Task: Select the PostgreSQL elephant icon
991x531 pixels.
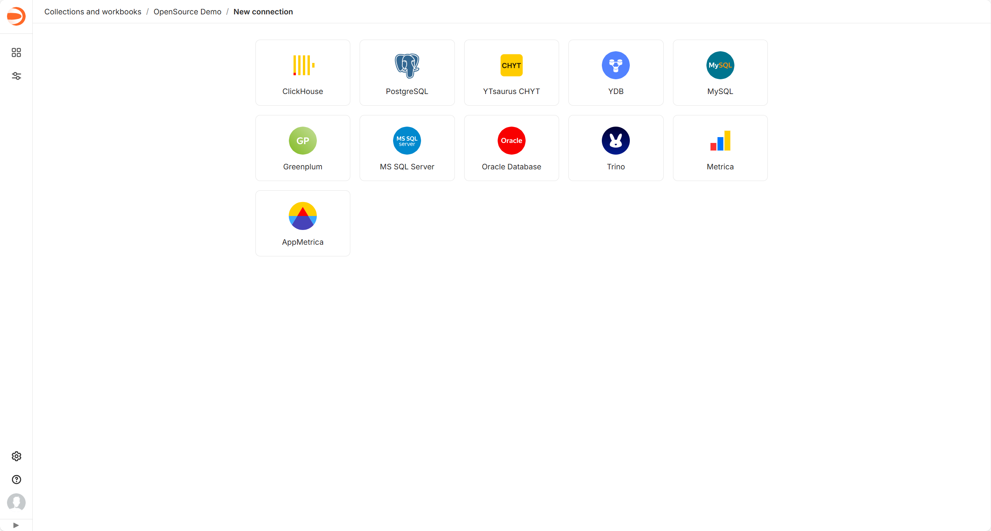Action: pyautogui.click(x=407, y=65)
